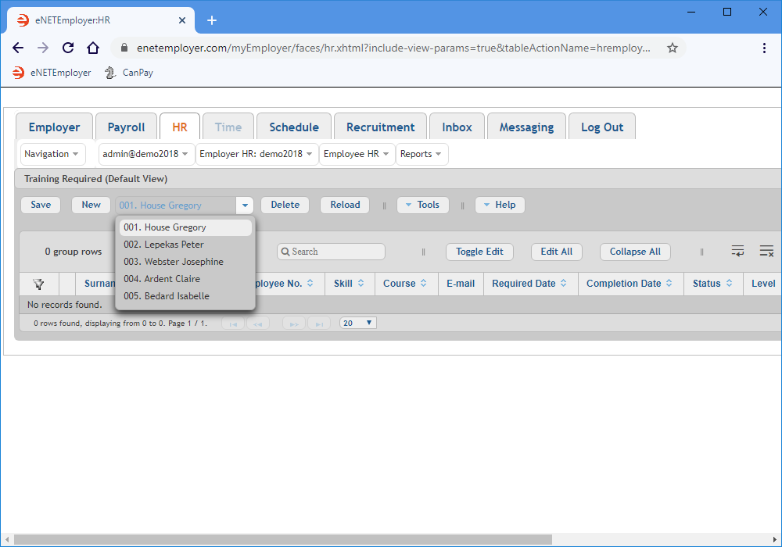Sort by Status column arrows

click(x=729, y=283)
